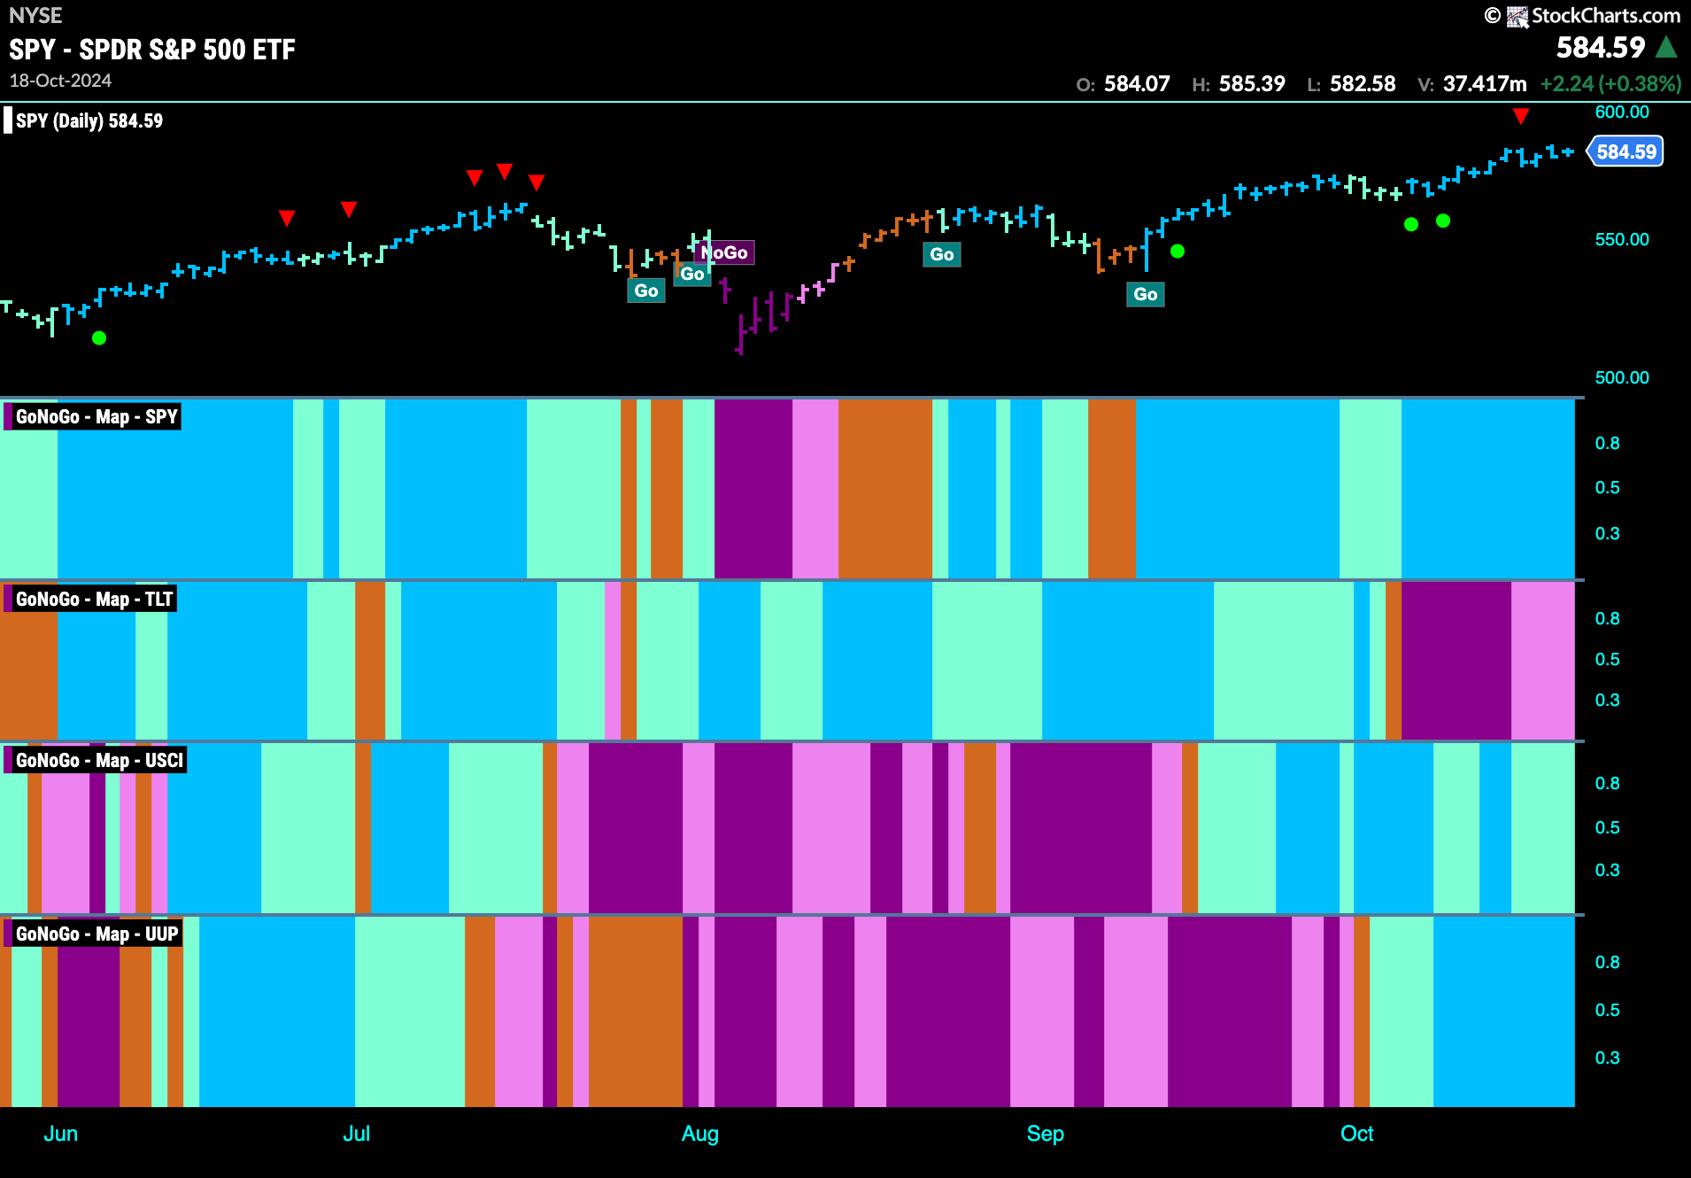Viewport: 1691px width, 1178px height.
Task: Click the low price 582.58
Action: click(1363, 84)
